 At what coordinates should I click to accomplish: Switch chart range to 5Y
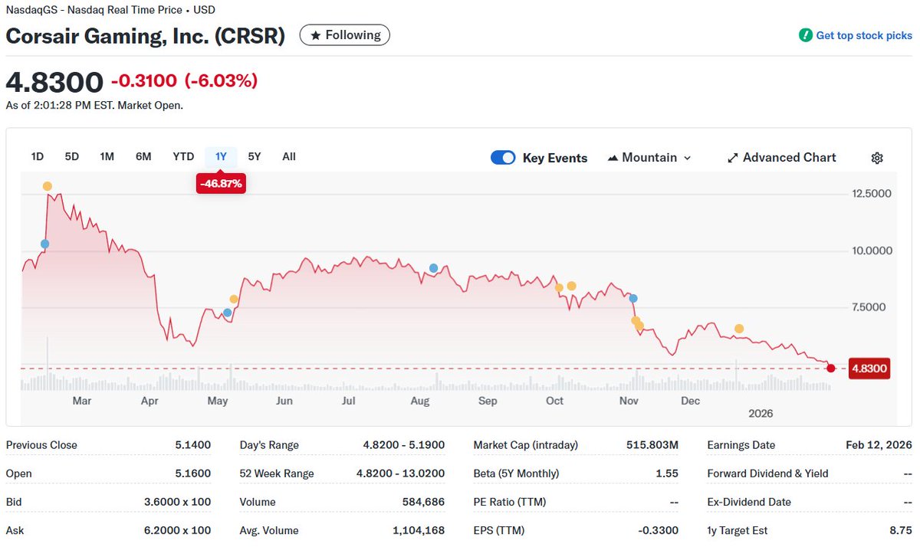click(x=255, y=156)
